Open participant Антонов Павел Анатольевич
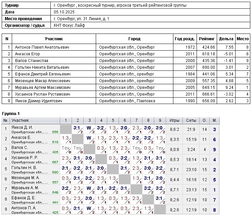This screenshot has height=216, width=252. click(42, 47)
